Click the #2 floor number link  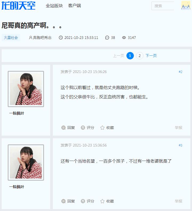click(181, 72)
